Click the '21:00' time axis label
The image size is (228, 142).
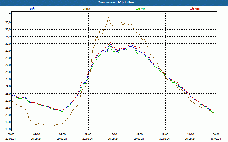[191, 135]
